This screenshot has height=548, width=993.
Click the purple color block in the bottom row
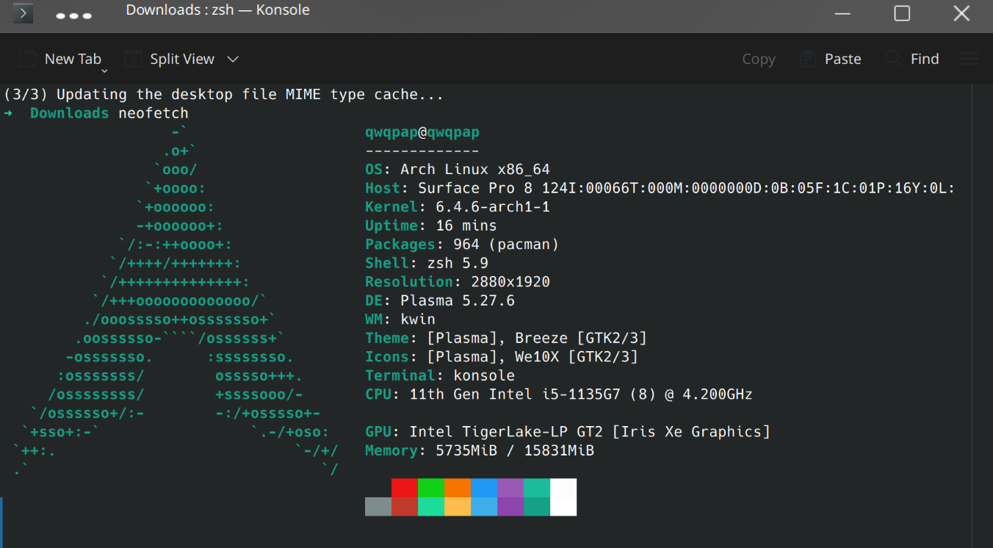[x=510, y=507]
